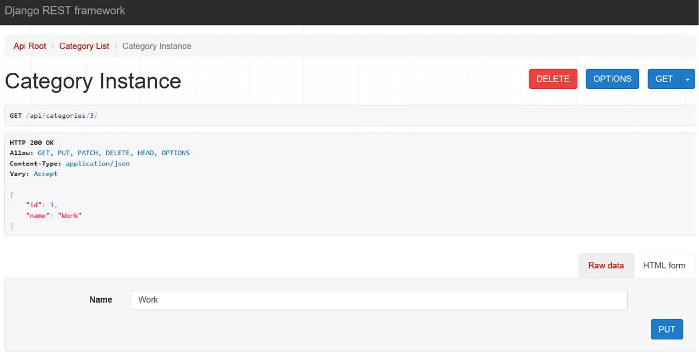The width and height of the screenshot is (699, 355).
Task: Click the OPTIONS button
Action: pyautogui.click(x=612, y=79)
